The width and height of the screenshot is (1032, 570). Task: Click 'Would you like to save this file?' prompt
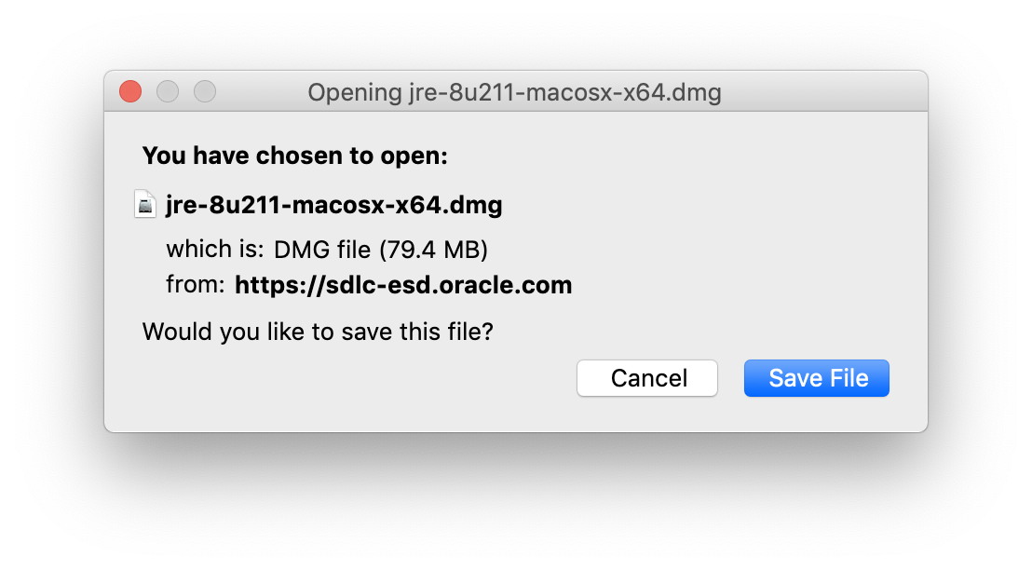click(x=317, y=331)
